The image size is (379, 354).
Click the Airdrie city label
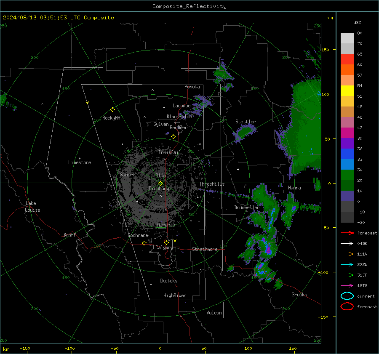[x=166, y=225]
